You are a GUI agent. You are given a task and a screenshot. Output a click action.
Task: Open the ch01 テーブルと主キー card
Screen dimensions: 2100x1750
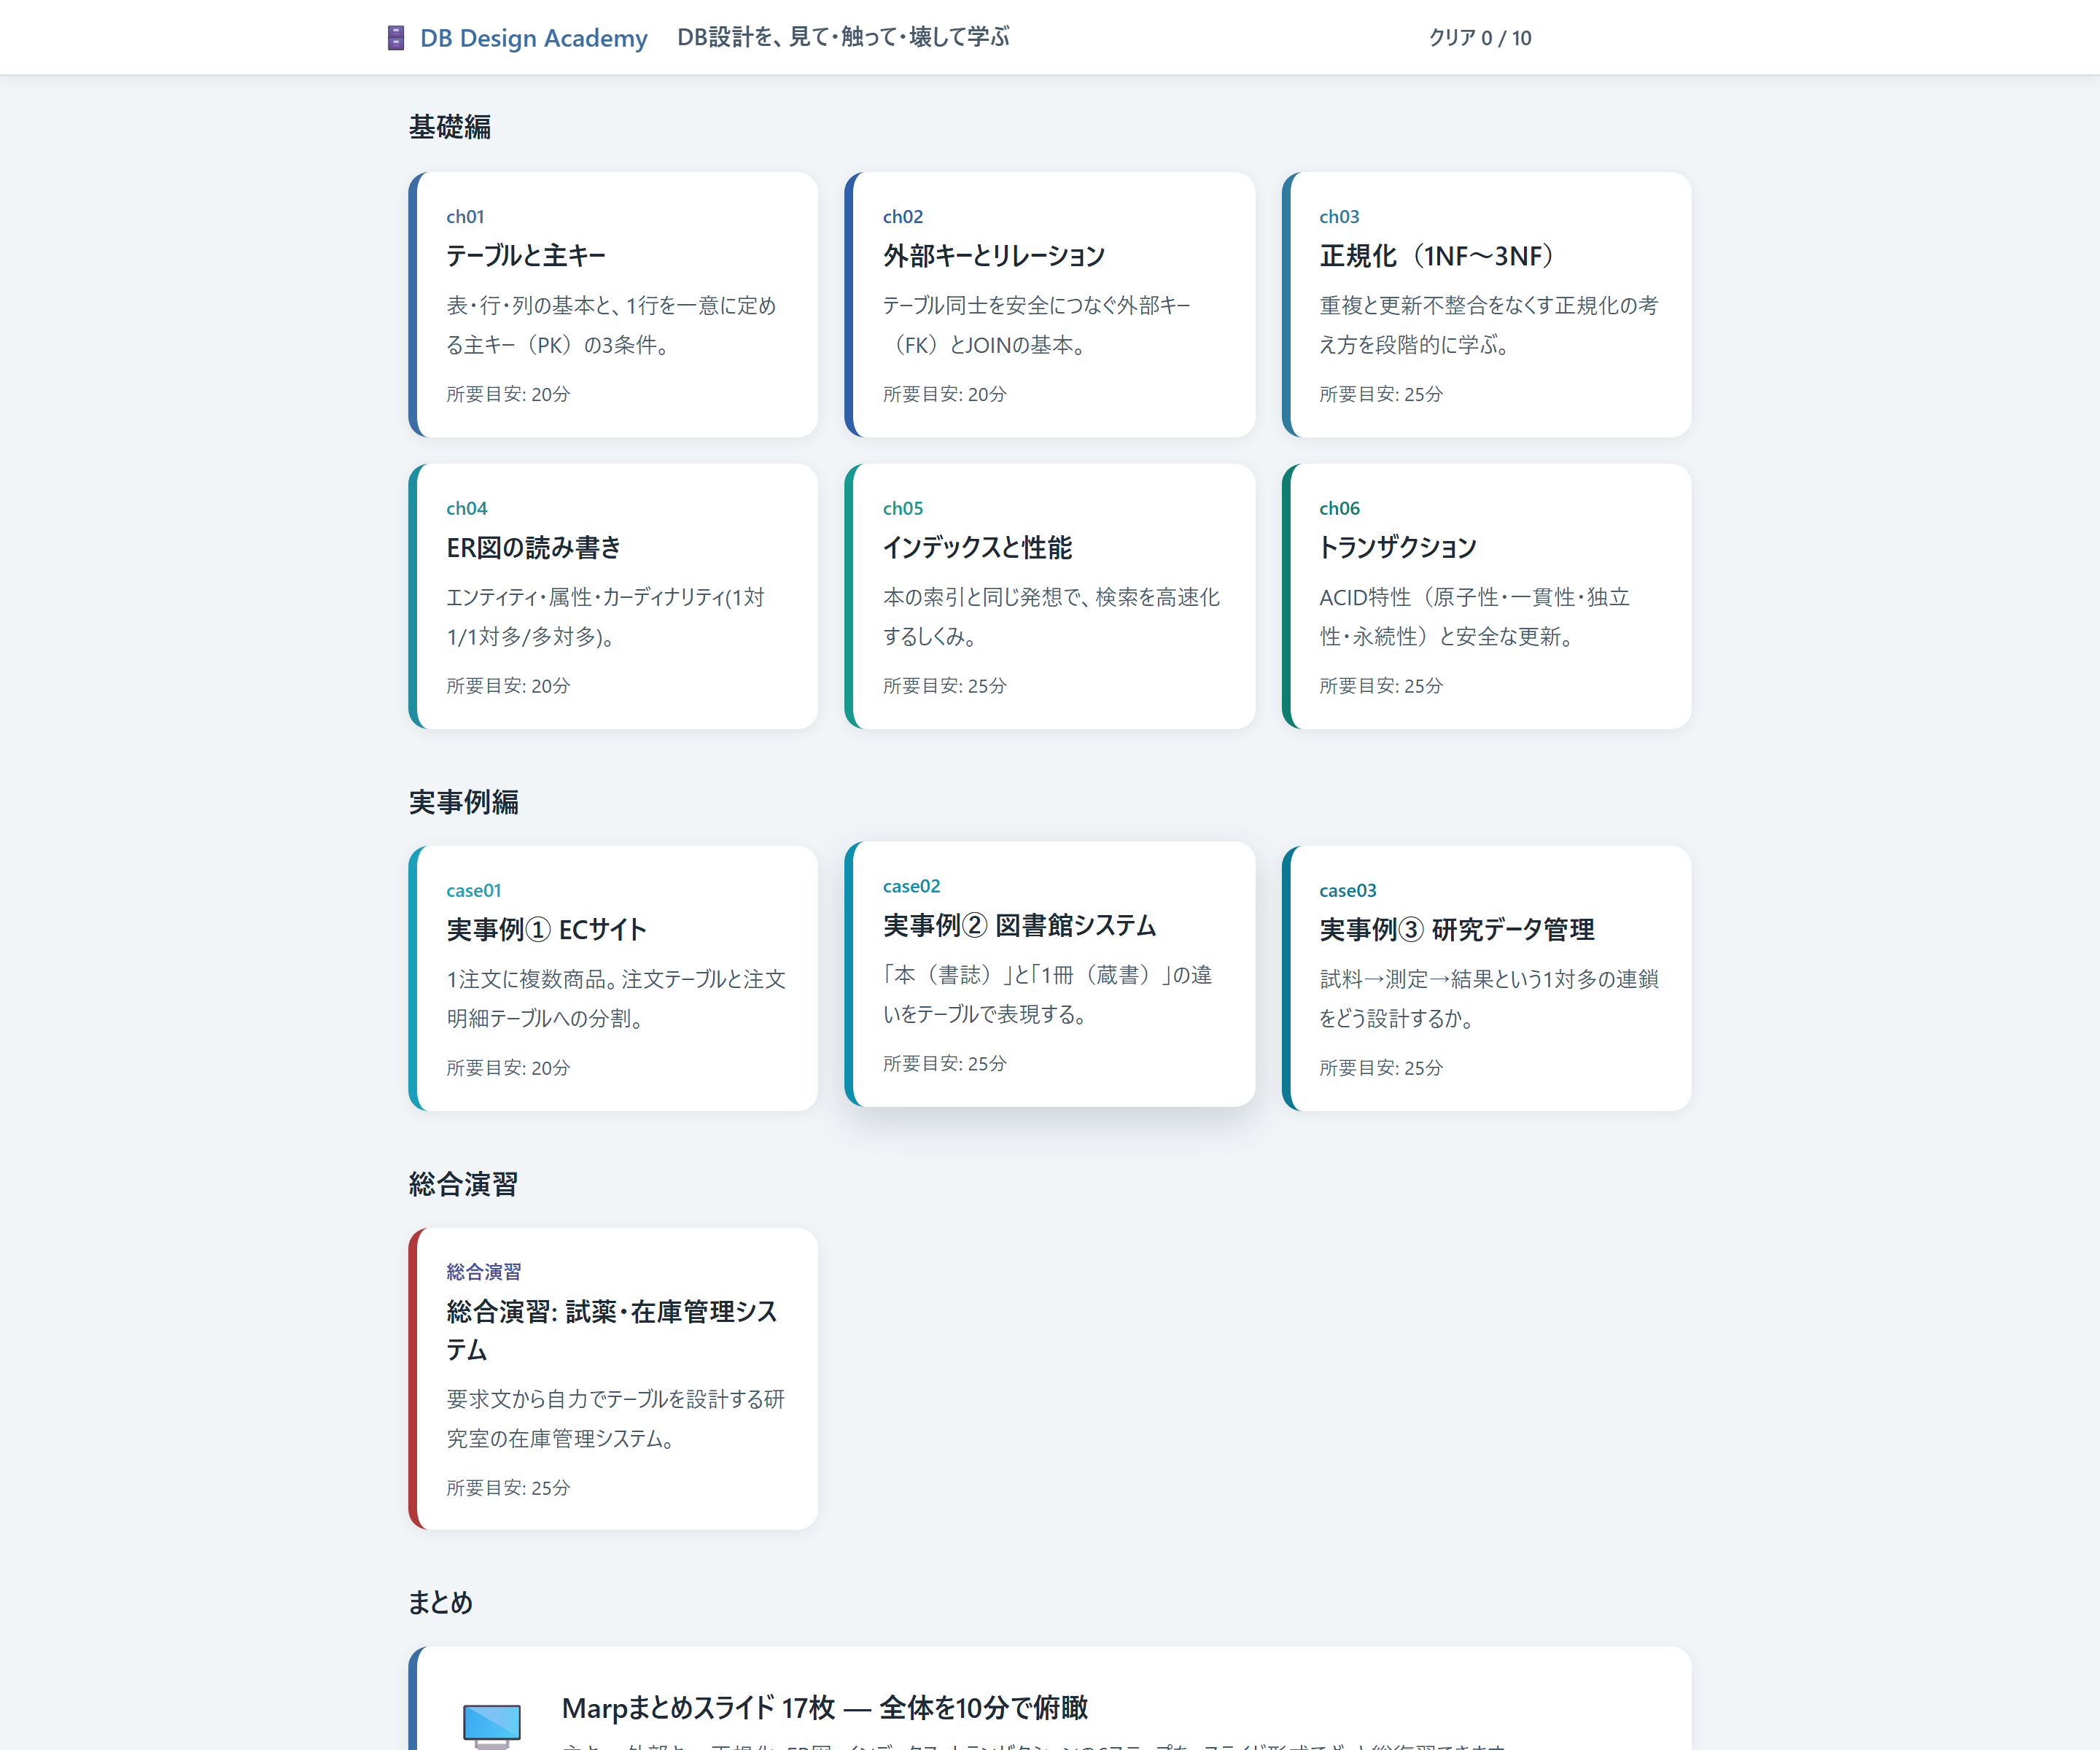(x=613, y=304)
